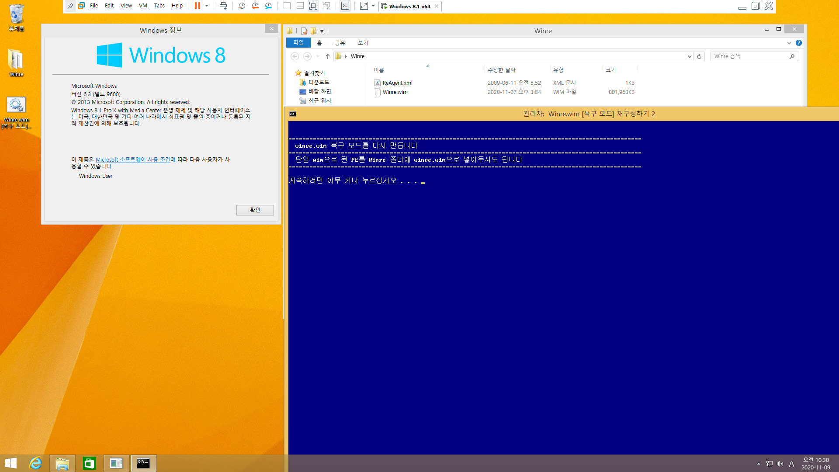The height and width of the screenshot is (472, 839).
Task: Send Ctrl+Alt+Del to the VM
Action: coord(223,6)
